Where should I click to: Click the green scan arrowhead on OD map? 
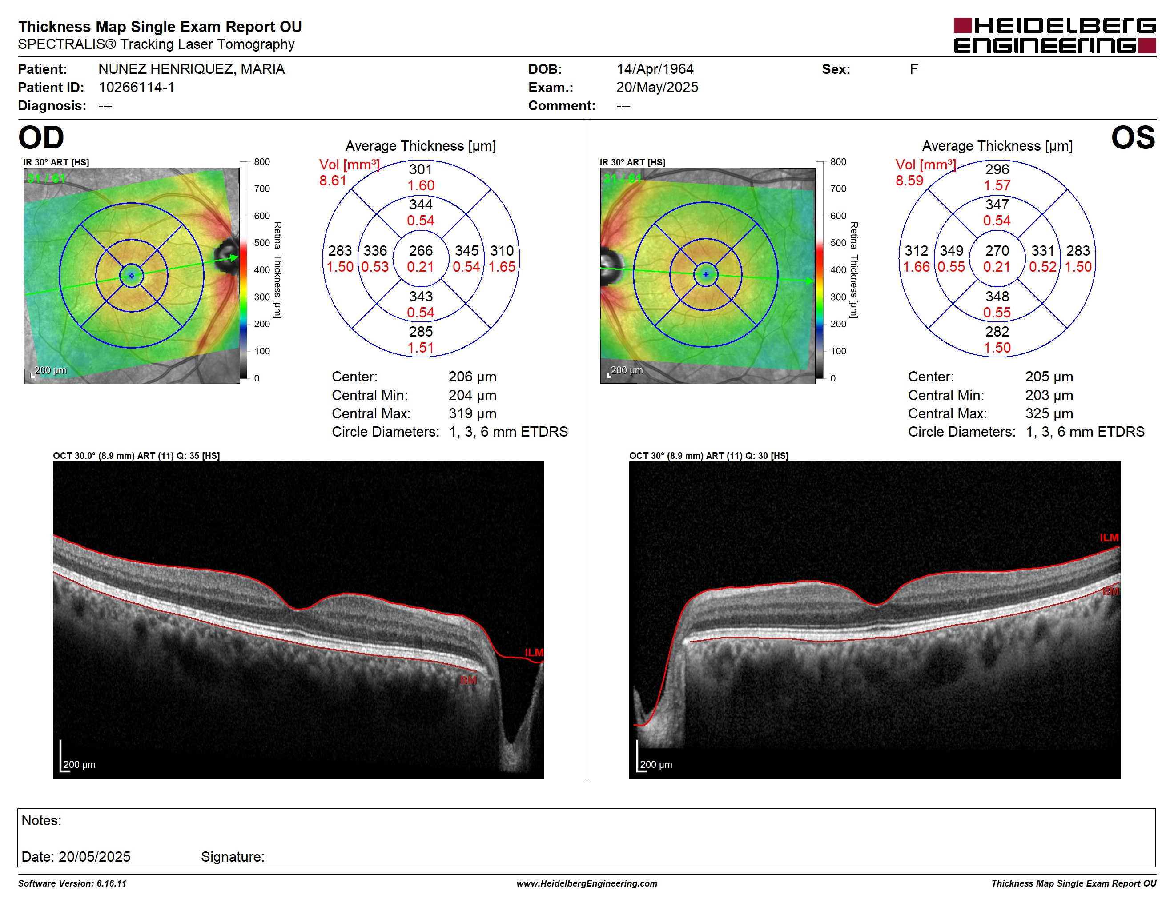pyautogui.click(x=234, y=258)
